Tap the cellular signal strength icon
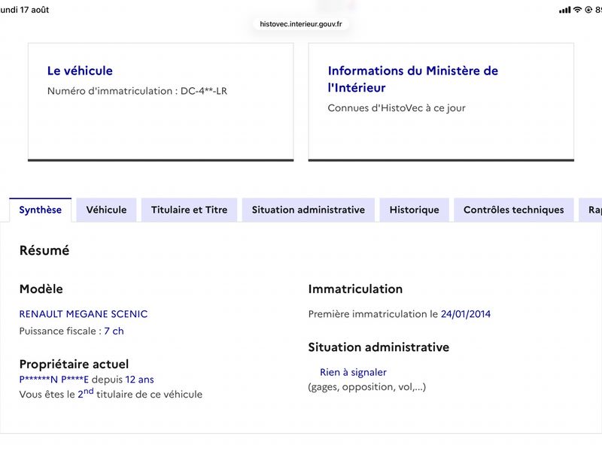The height and width of the screenshot is (451, 602). pos(565,10)
